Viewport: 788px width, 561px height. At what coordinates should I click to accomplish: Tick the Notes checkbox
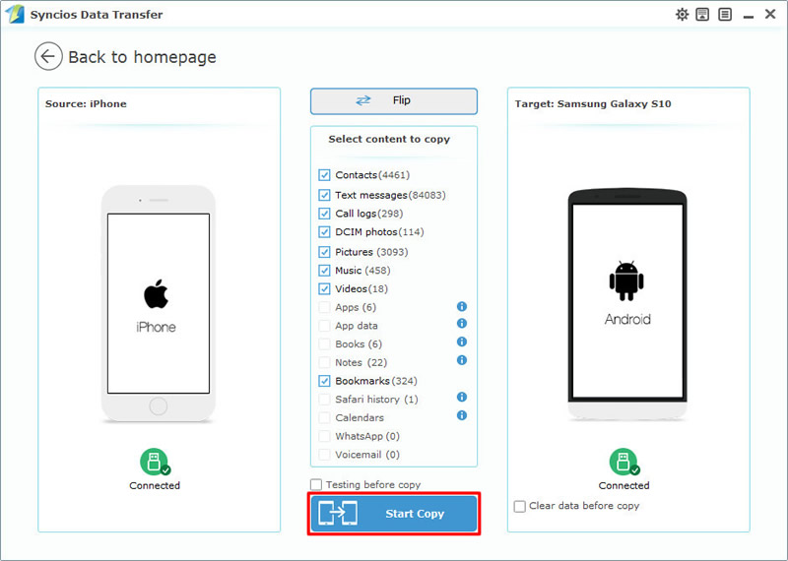324,362
